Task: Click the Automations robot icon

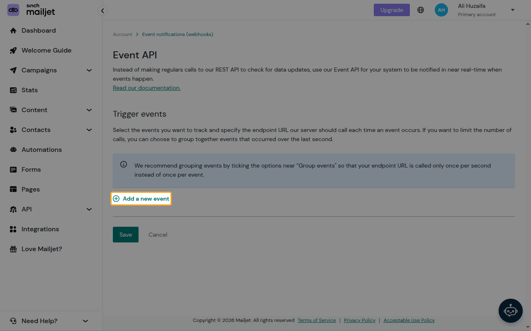Action: click(13, 150)
